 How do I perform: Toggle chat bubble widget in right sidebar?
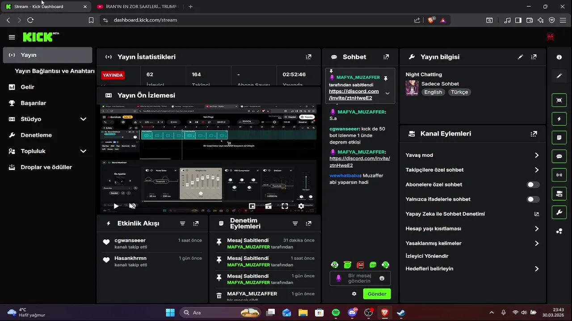(x=559, y=156)
